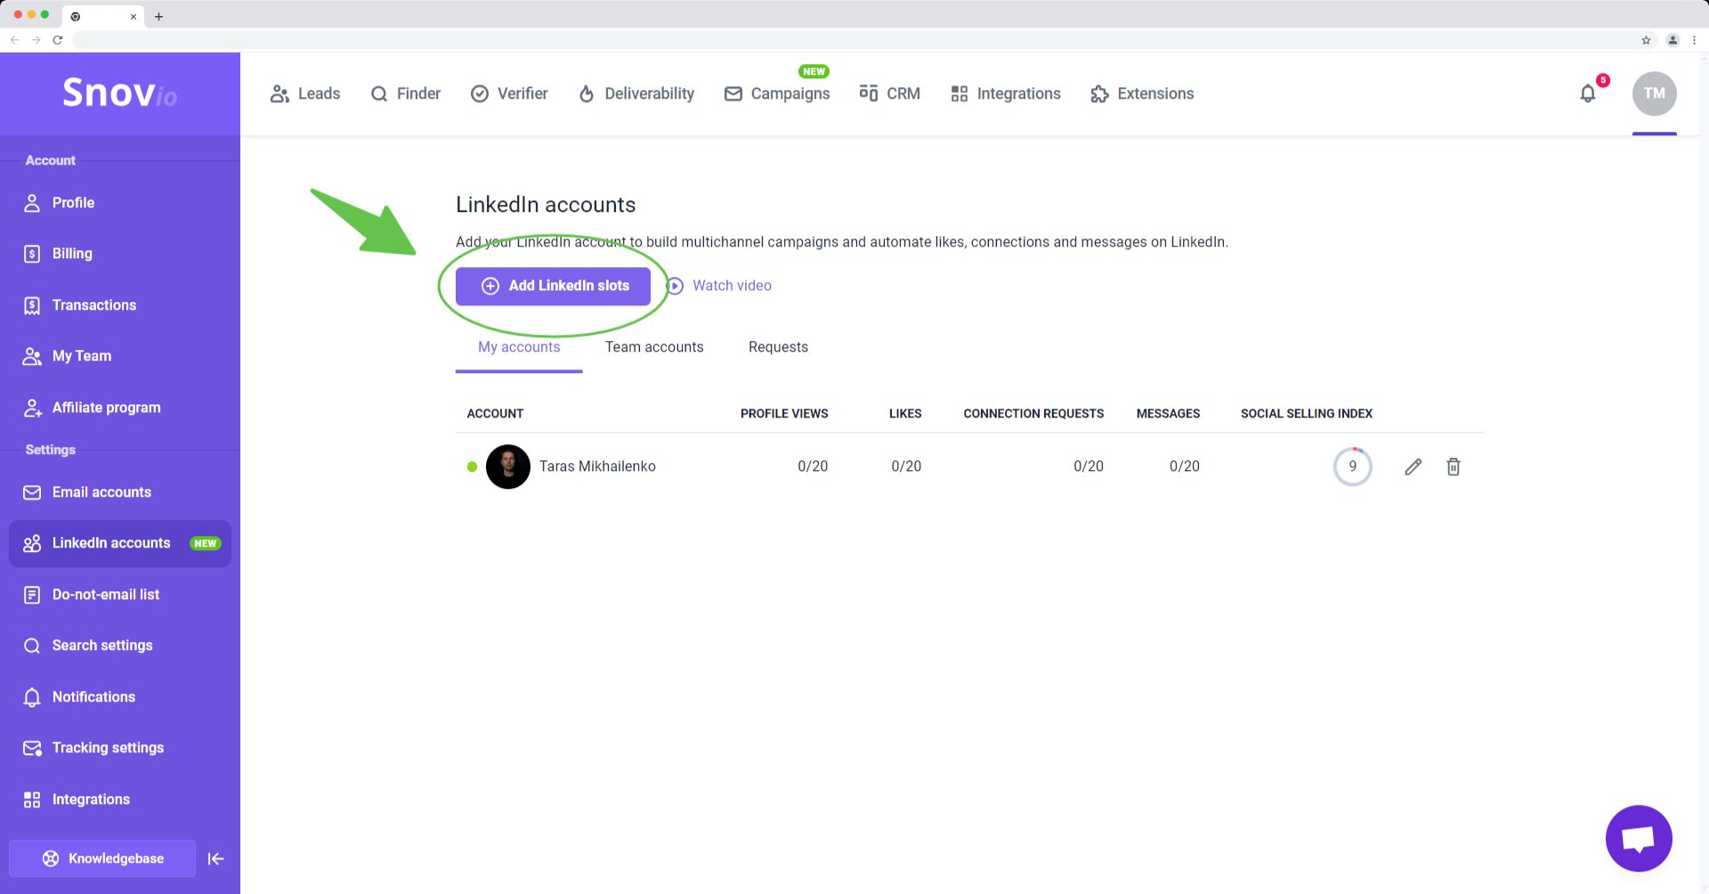Click the Taras Mikhailenko profile photo
Image resolution: width=1709 pixels, height=894 pixels.
point(508,467)
